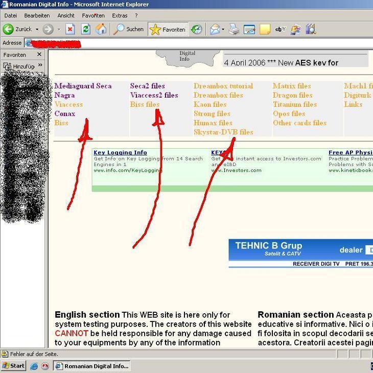Click the greyed Forward arrow button
This screenshot has height=373, width=373.
point(48,30)
